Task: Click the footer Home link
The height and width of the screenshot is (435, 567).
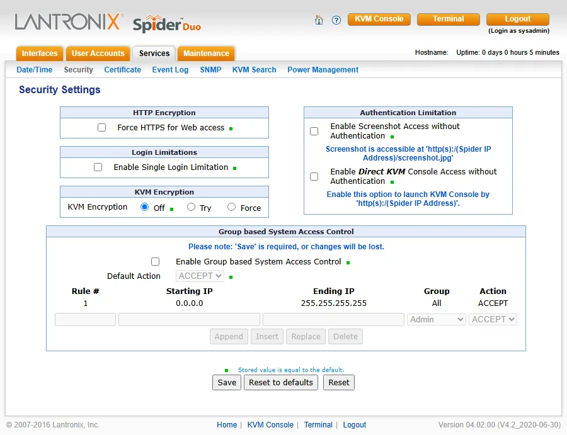Action: 227,425
